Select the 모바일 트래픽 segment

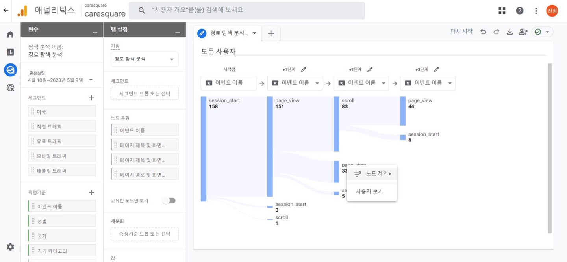tap(62, 156)
